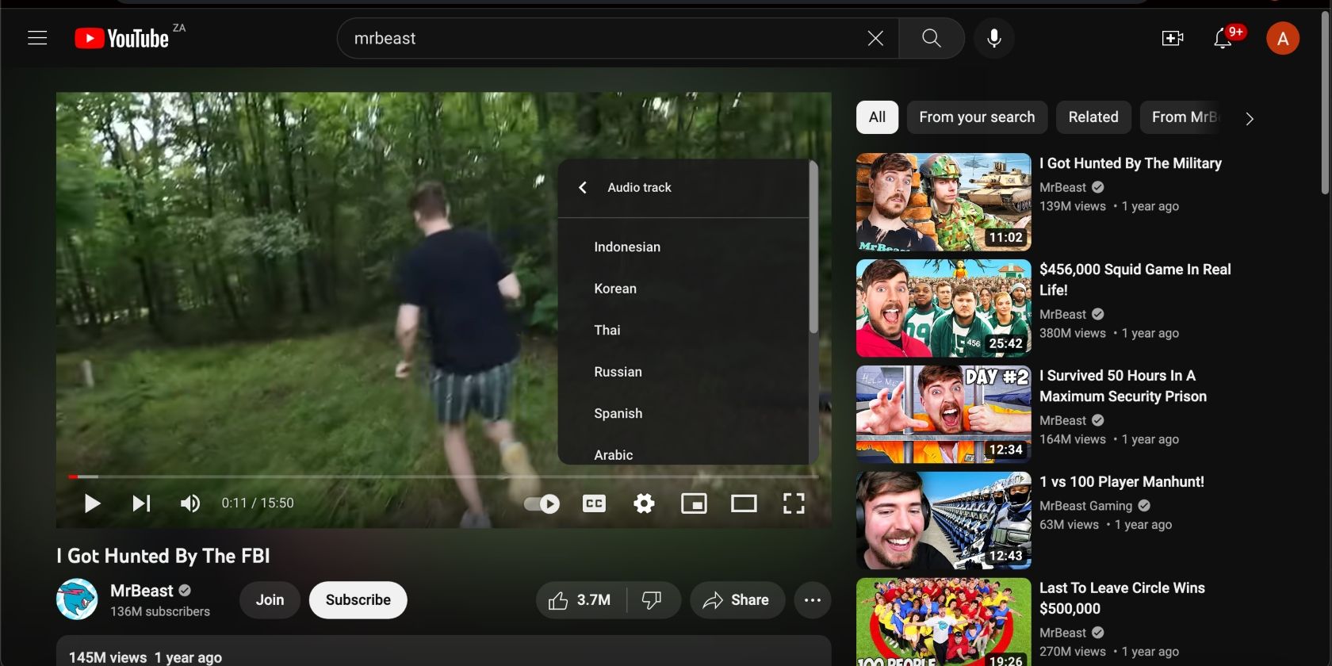The width and height of the screenshot is (1332, 666).
Task: Open the notifications bell
Action: 1223,38
